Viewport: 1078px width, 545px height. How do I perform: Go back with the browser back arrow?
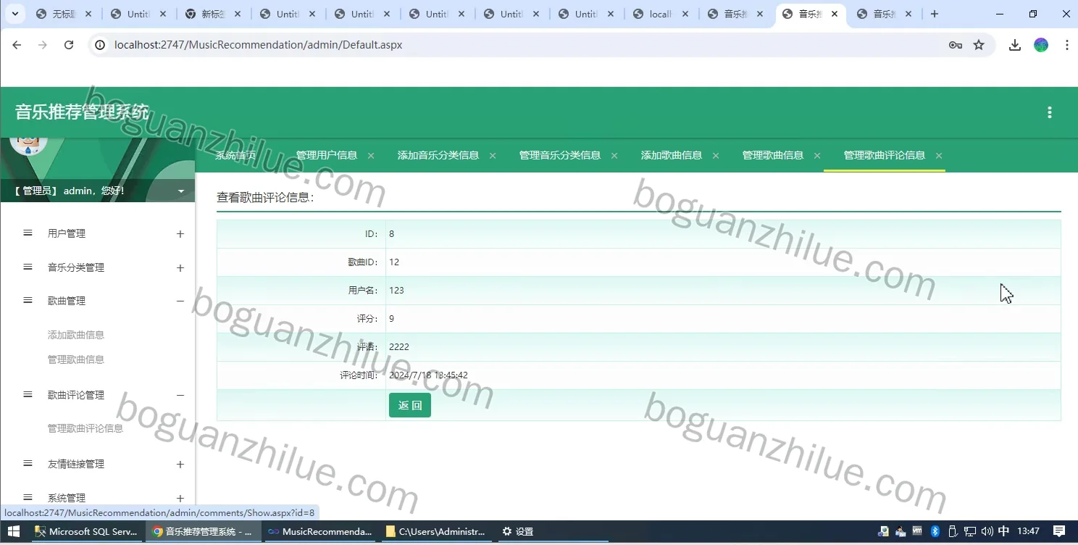click(17, 45)
